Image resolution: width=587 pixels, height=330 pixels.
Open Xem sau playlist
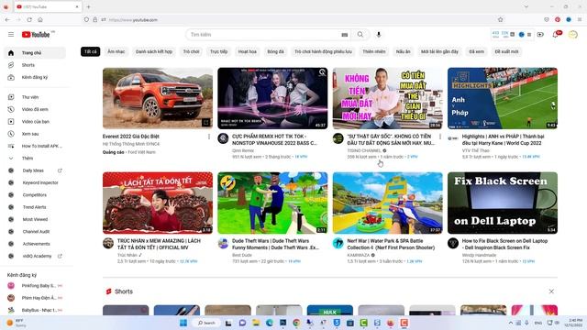pyautogui.click(x=35, y=134)
